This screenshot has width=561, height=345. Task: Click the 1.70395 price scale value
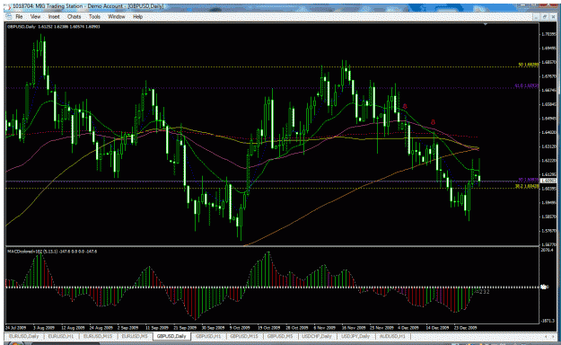548,34
